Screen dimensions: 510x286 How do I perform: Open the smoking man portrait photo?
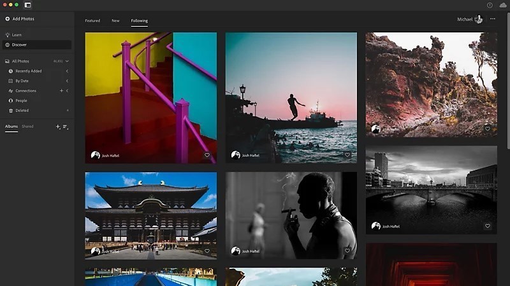291,215
